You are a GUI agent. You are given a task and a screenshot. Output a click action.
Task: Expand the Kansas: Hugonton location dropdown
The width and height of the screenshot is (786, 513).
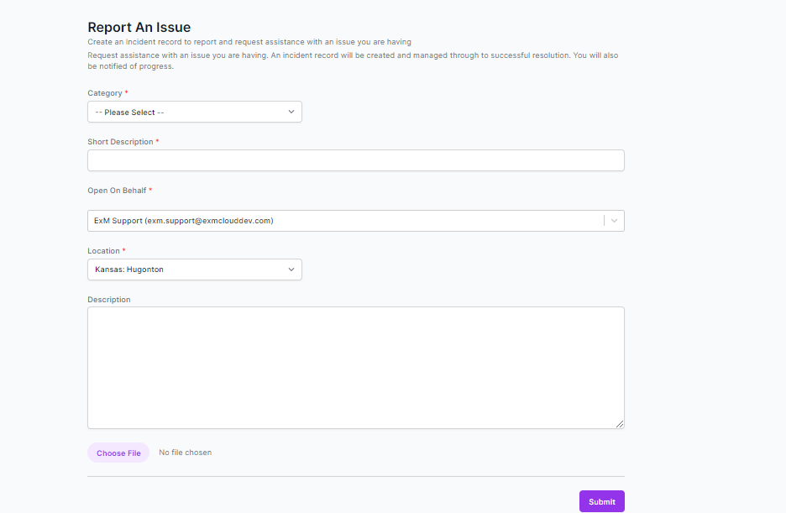(195, 270)
